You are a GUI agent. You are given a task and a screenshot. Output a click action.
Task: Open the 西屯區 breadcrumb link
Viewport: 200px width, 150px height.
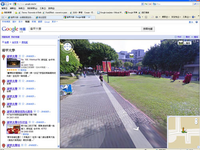point(25,42)
